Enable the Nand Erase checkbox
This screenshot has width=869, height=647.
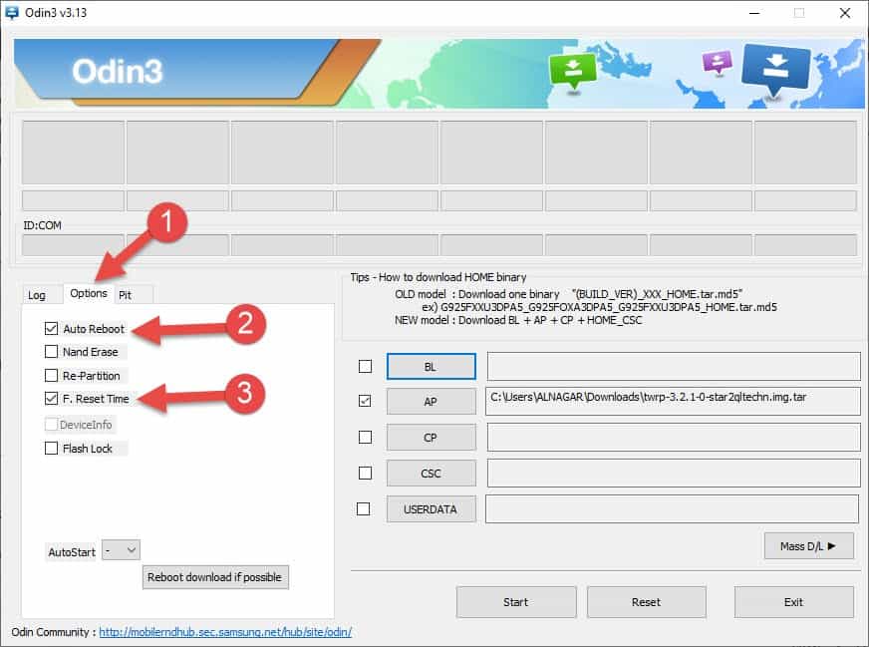pos(51,352)
